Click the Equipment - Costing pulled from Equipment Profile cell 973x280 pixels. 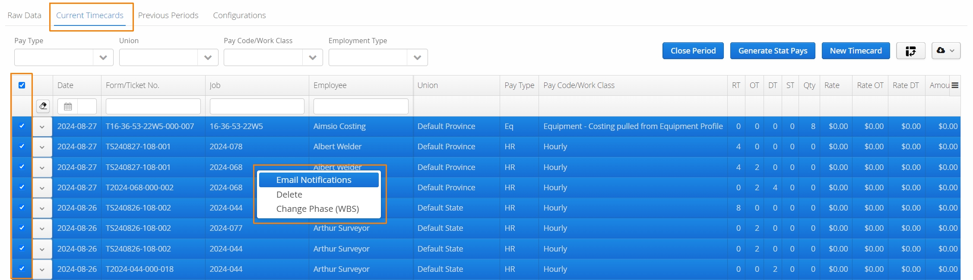(x=633, y=126)
